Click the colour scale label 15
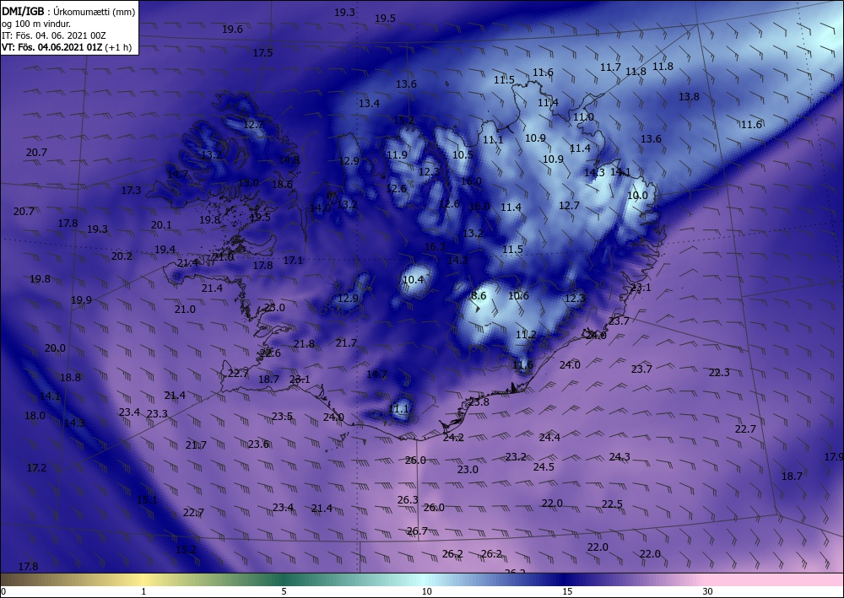The image size is (844, 598). point(567,591)
